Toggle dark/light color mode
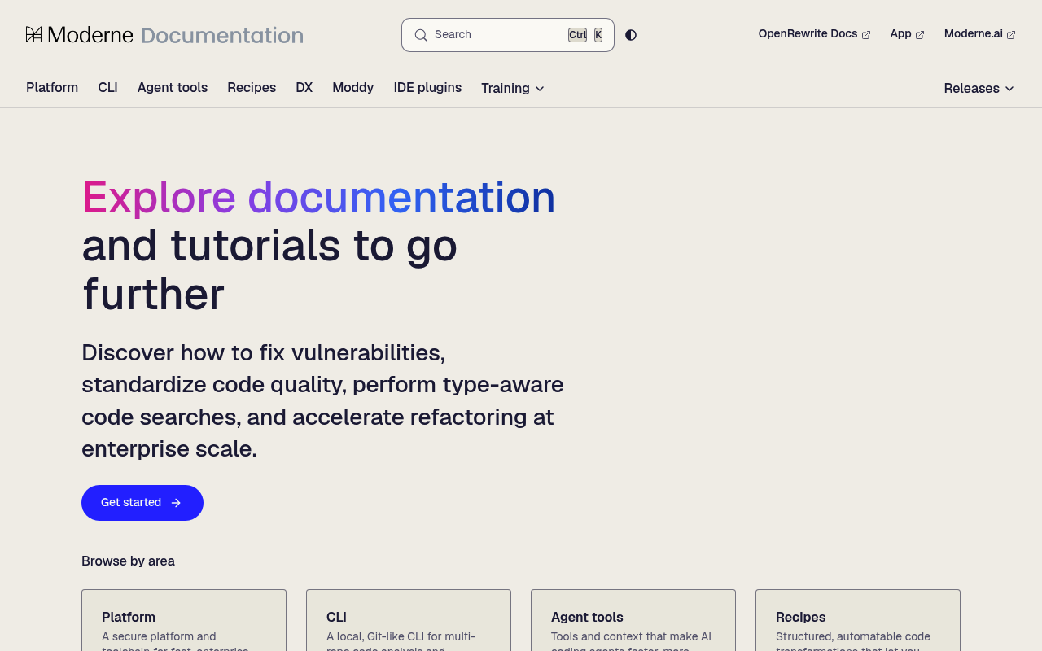Viewport: 1042px width, 651px height. 631,35
